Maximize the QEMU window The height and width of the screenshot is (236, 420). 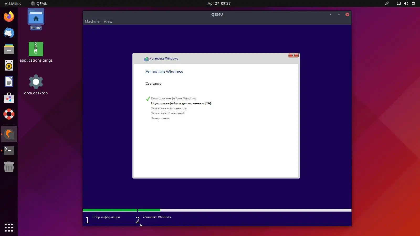click(x=339, y=14)
